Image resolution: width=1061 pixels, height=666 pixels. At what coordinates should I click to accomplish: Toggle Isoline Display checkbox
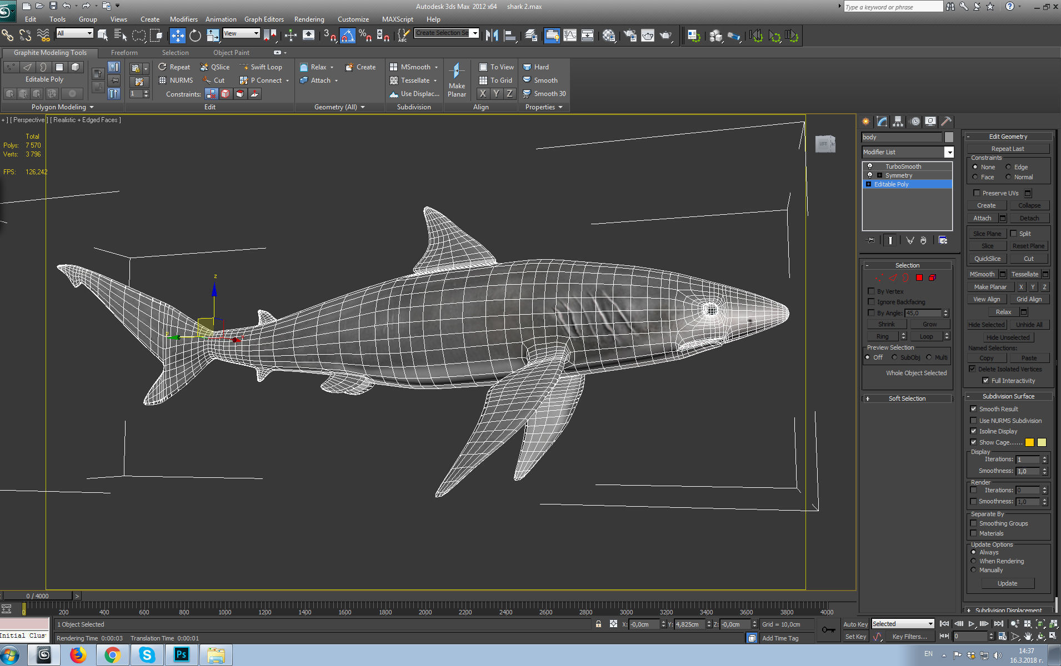(x=973, y=431)
